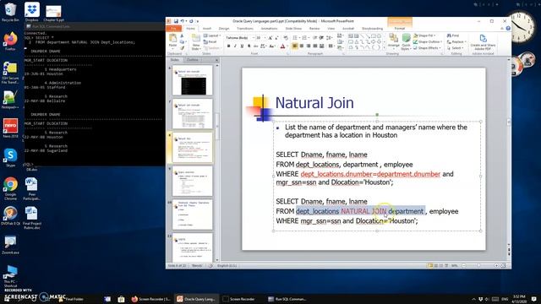This screenshot has height=304, width=541.
Task: Click the Clear Formatting icon
Action: pyautogui.click(x=286, y=37)
